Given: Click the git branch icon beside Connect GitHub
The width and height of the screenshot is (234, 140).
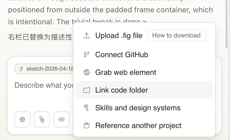Looking at the screenshot, I should tap(86, 55).
